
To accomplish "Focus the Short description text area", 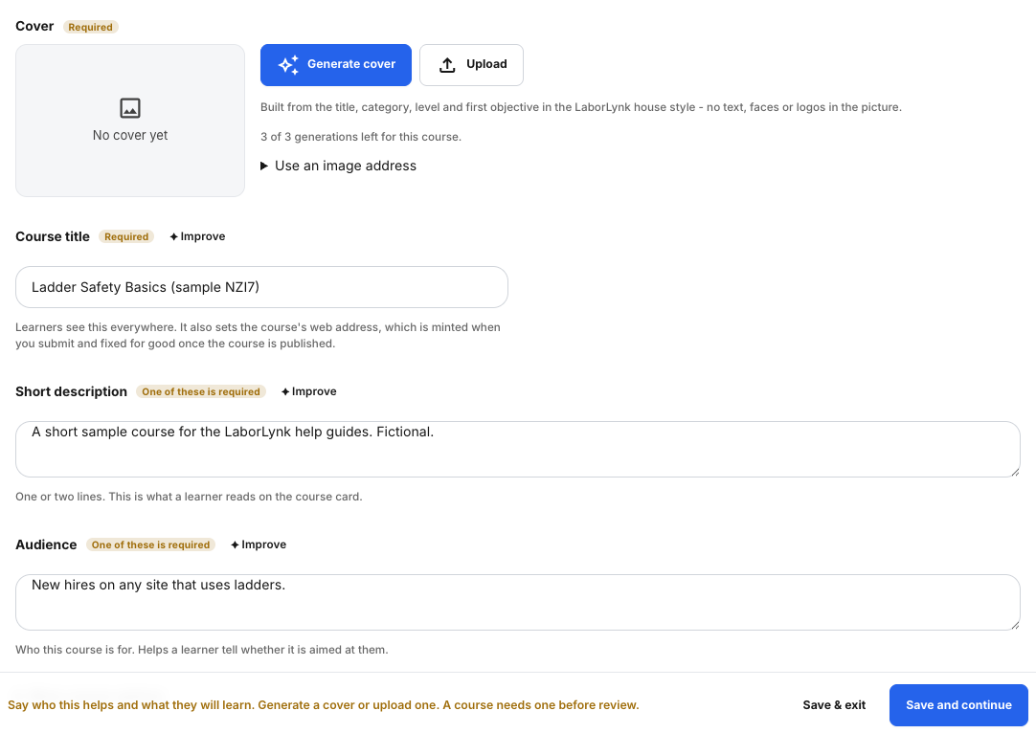I will [x=518, y=449].
